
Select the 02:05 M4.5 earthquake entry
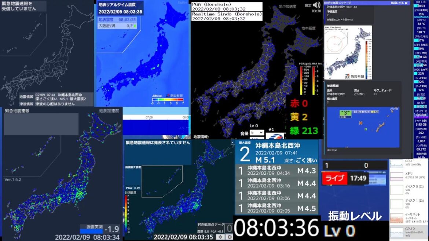pos(277,208)
